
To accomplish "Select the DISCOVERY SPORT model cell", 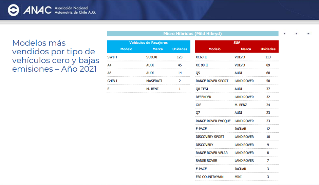I will [x=210, y=137].
